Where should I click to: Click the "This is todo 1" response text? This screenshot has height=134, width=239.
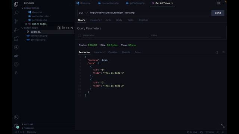click(114, 73)
